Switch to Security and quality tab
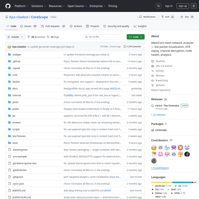Screen dimensions: 199x199 [x=116, y=26]
